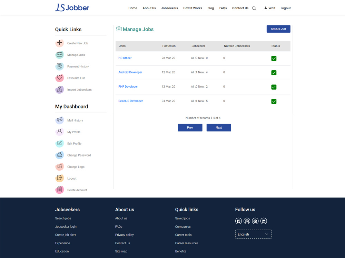Click the sidebar Logout exit icon
Viewport: 345px width, 258px height.
pos(60,178)
